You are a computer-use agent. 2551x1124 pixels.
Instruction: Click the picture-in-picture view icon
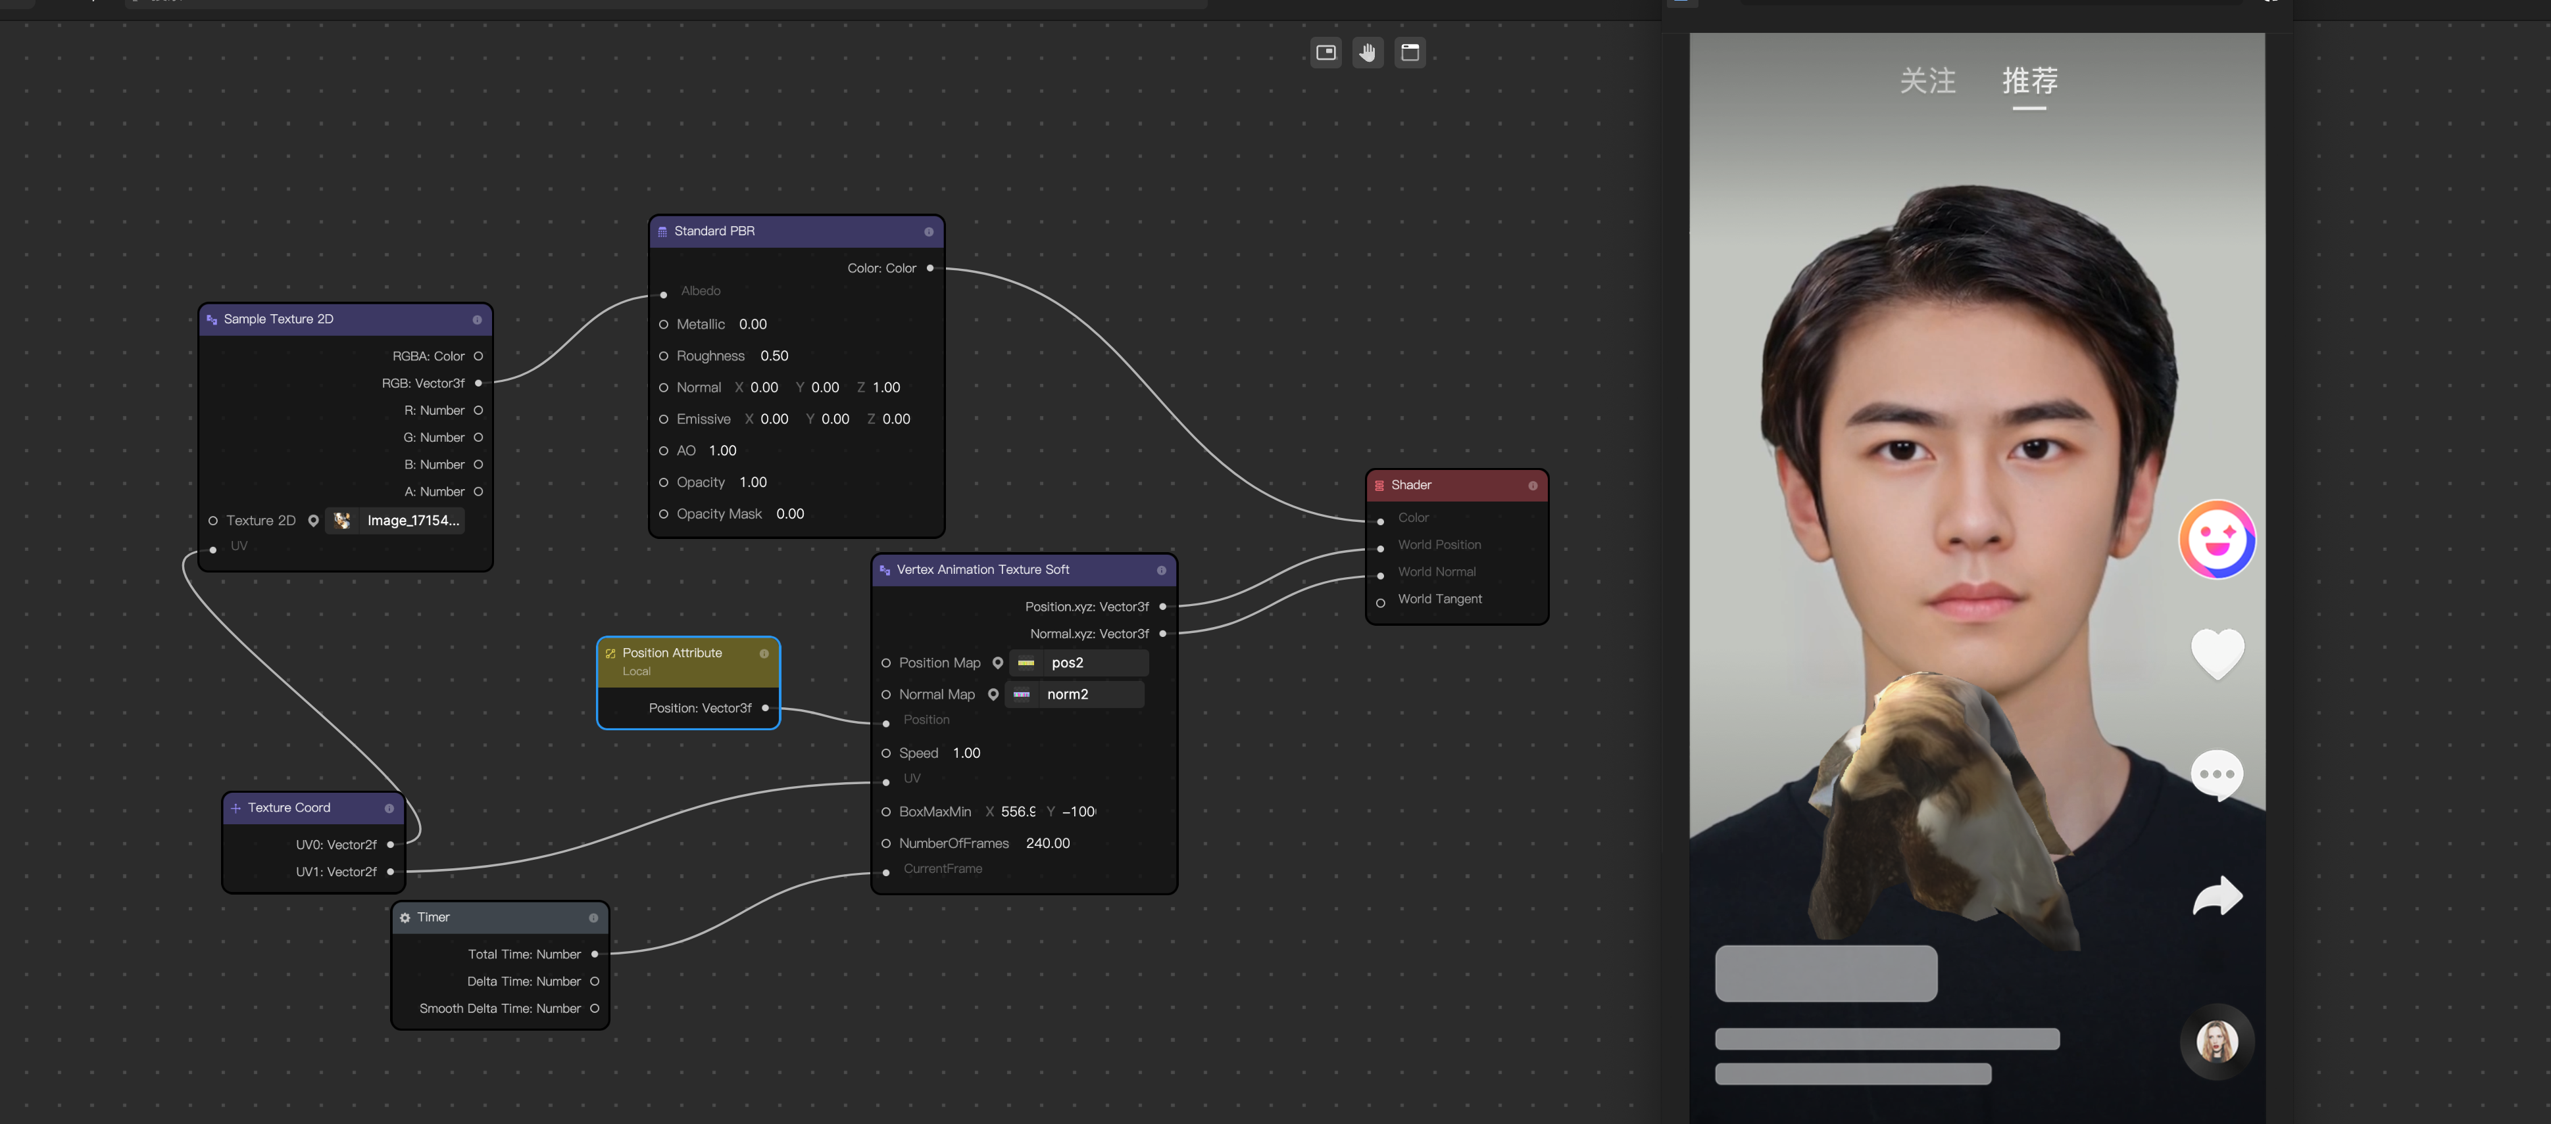click(x=1326, y=53)
